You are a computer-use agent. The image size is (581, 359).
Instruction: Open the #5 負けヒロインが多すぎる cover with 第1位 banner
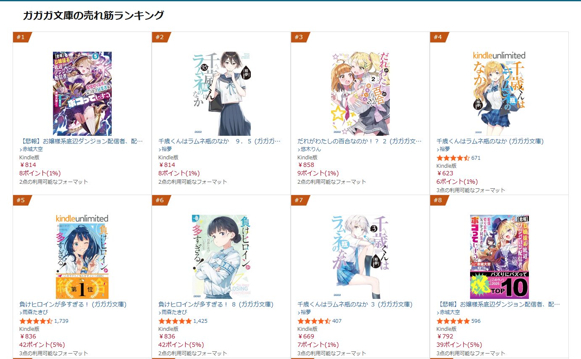pyautogui.click(x=82, y=256)
